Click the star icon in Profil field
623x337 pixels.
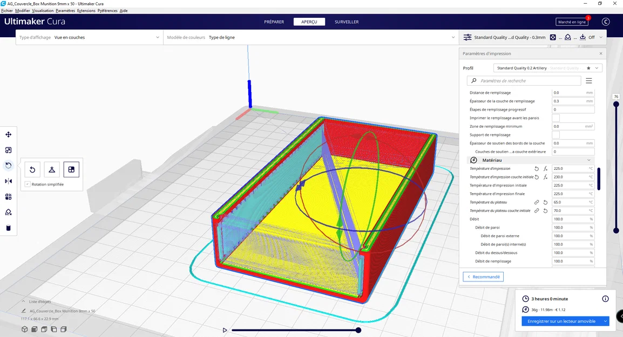click(x=588, y=68)
